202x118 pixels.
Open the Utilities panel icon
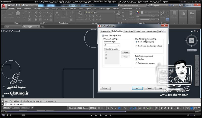click(x=174, y=15)
